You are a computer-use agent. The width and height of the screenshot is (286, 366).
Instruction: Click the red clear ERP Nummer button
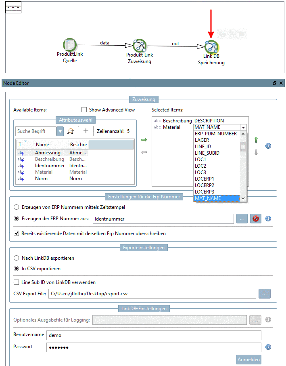point(256,219)
